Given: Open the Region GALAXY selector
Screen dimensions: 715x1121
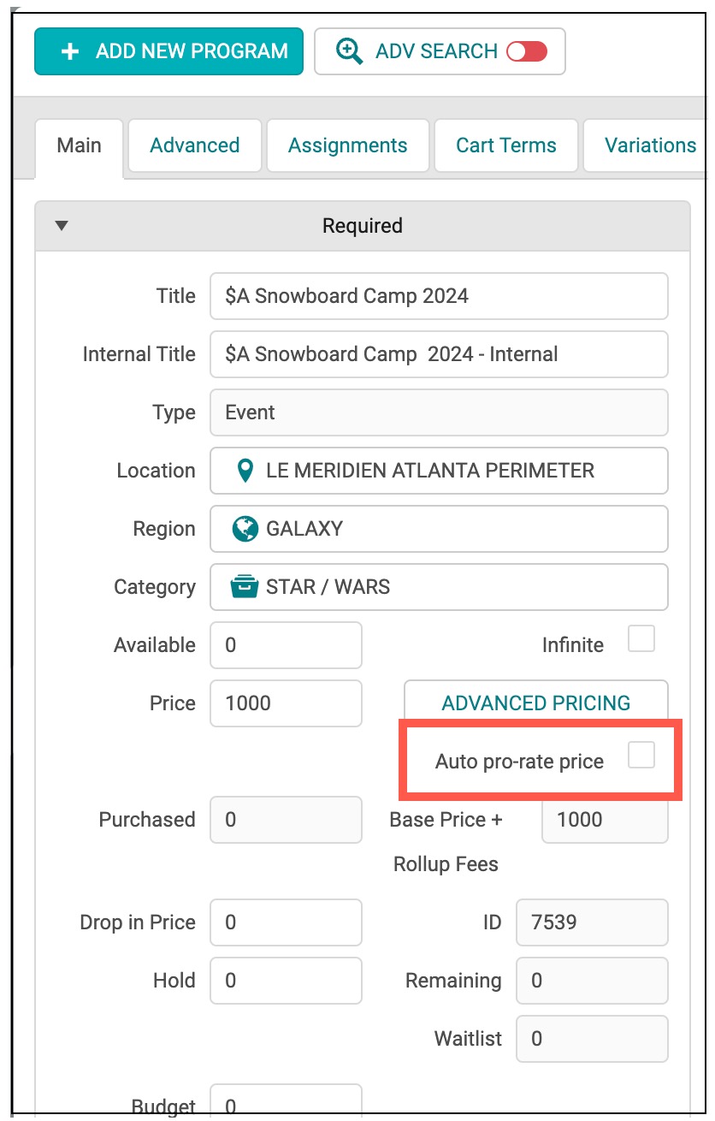Looking at the screenshot, I should click(438, 529).
